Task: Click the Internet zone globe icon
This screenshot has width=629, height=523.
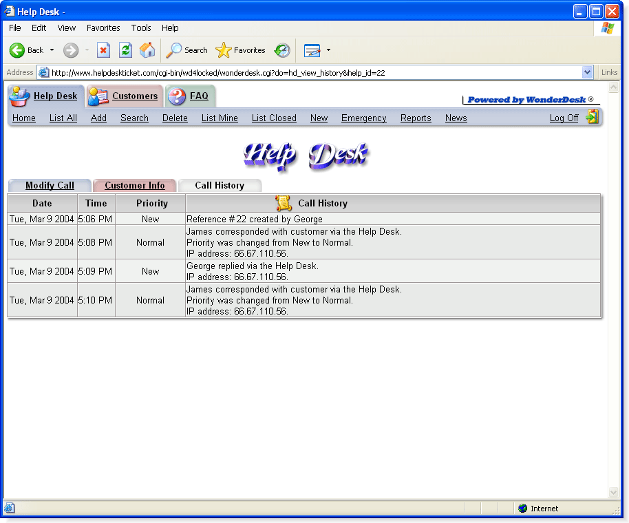Action: (522, 509)
